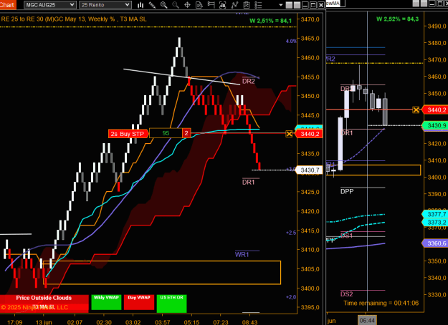Cancel the Buy STP order with X on left chart
This screenshot has height=325, width=448.
(289, 134)
